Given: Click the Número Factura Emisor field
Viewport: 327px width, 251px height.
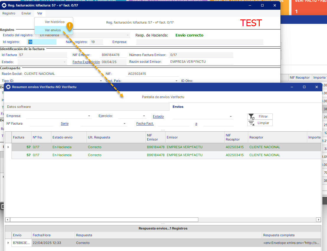Looking at the screenshot, I should tap(201, 55).
